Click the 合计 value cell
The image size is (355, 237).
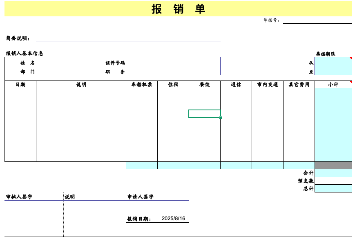click(333, 173)
